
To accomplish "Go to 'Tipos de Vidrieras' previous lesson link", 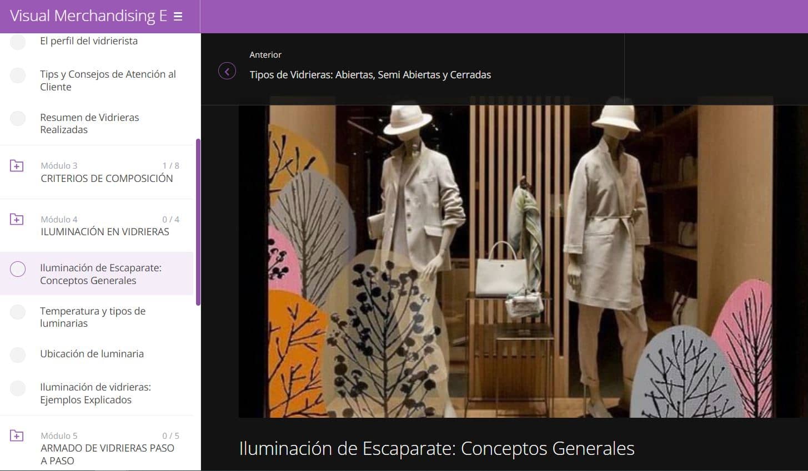I will 370,75.
